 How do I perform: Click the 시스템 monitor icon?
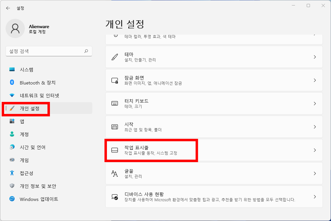pyautogui.click(x=12, y=69)
